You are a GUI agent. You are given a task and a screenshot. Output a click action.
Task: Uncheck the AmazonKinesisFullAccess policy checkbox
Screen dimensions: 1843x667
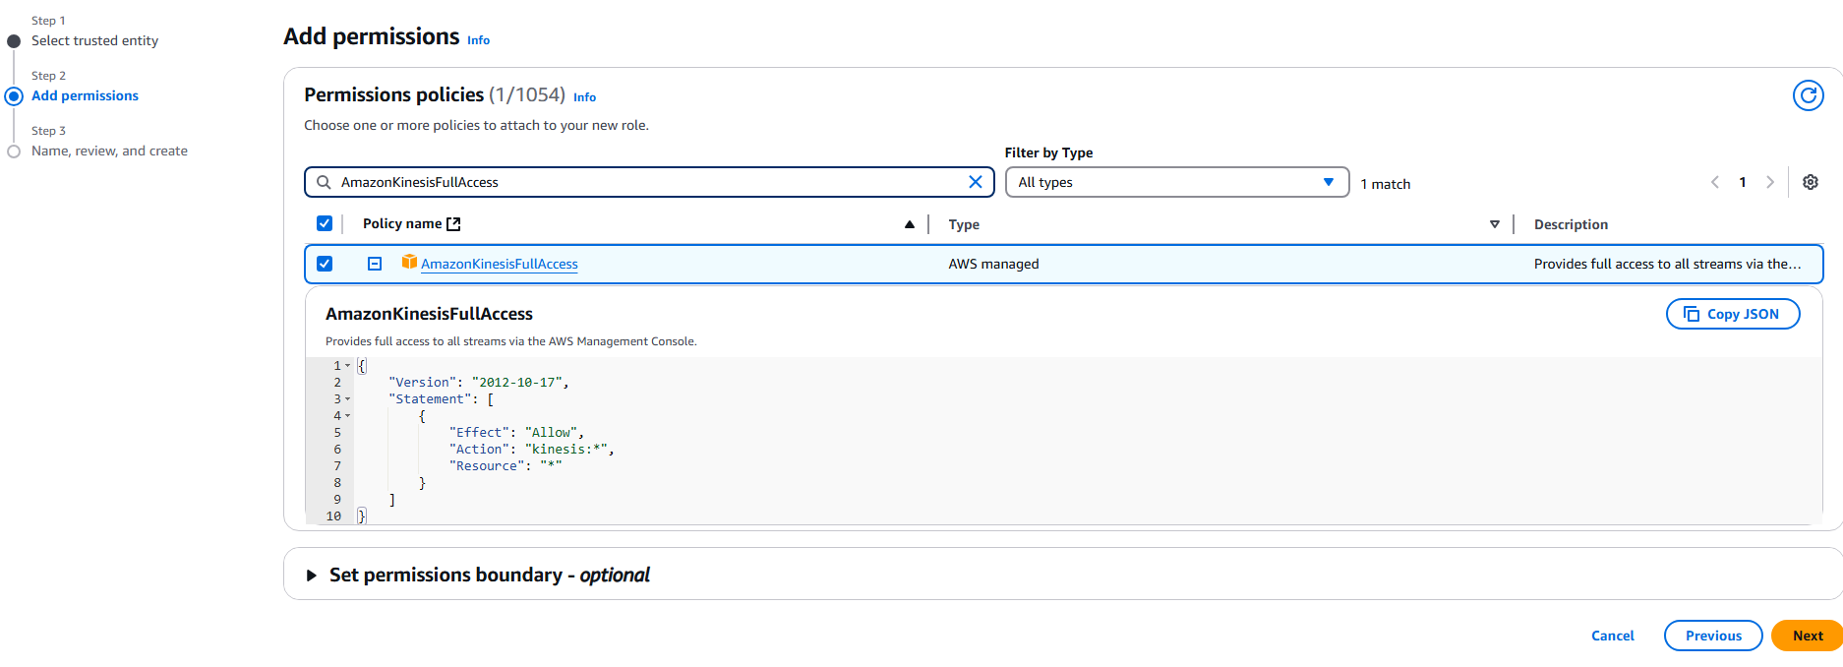pos(325,264)
